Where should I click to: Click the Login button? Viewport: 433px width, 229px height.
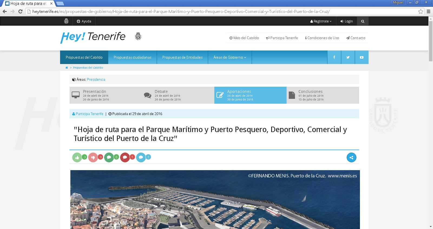[x=347, y=21]
